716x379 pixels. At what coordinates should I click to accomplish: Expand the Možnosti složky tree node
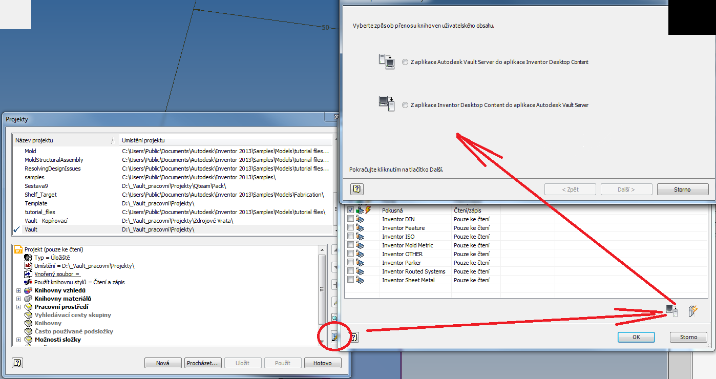18,340
